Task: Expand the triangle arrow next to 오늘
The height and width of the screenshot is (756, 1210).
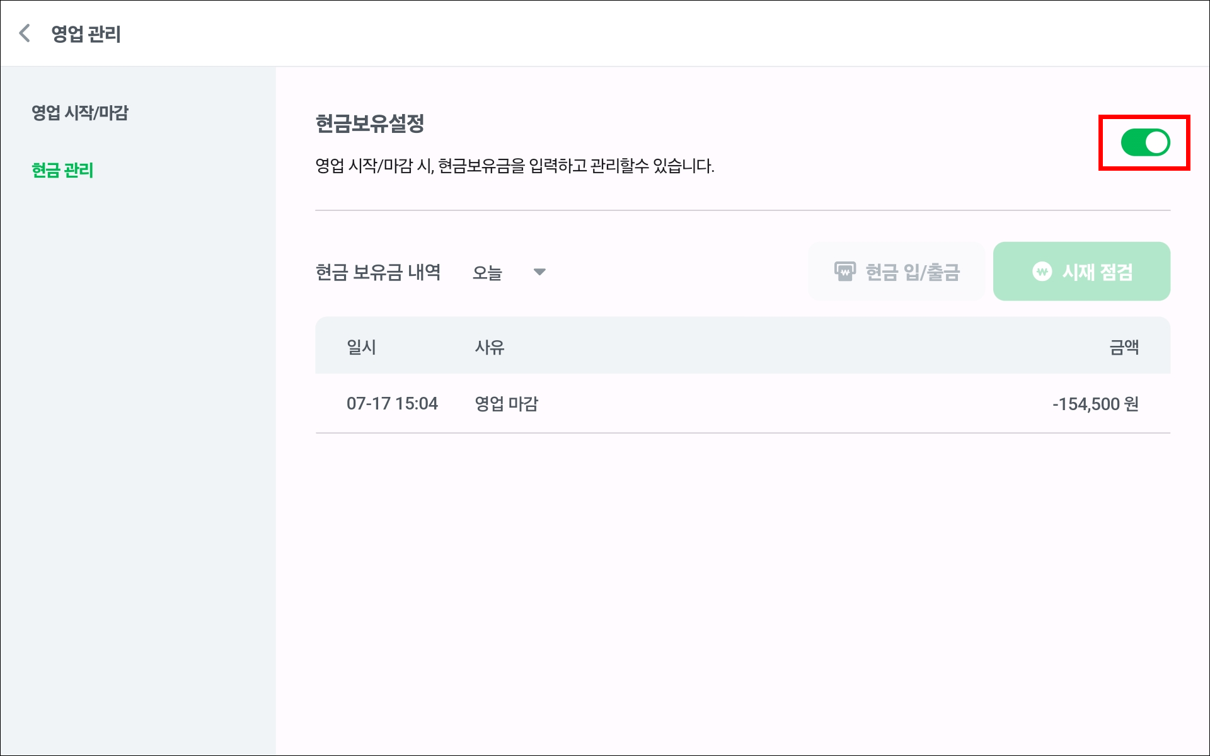Action: (539, 272)
